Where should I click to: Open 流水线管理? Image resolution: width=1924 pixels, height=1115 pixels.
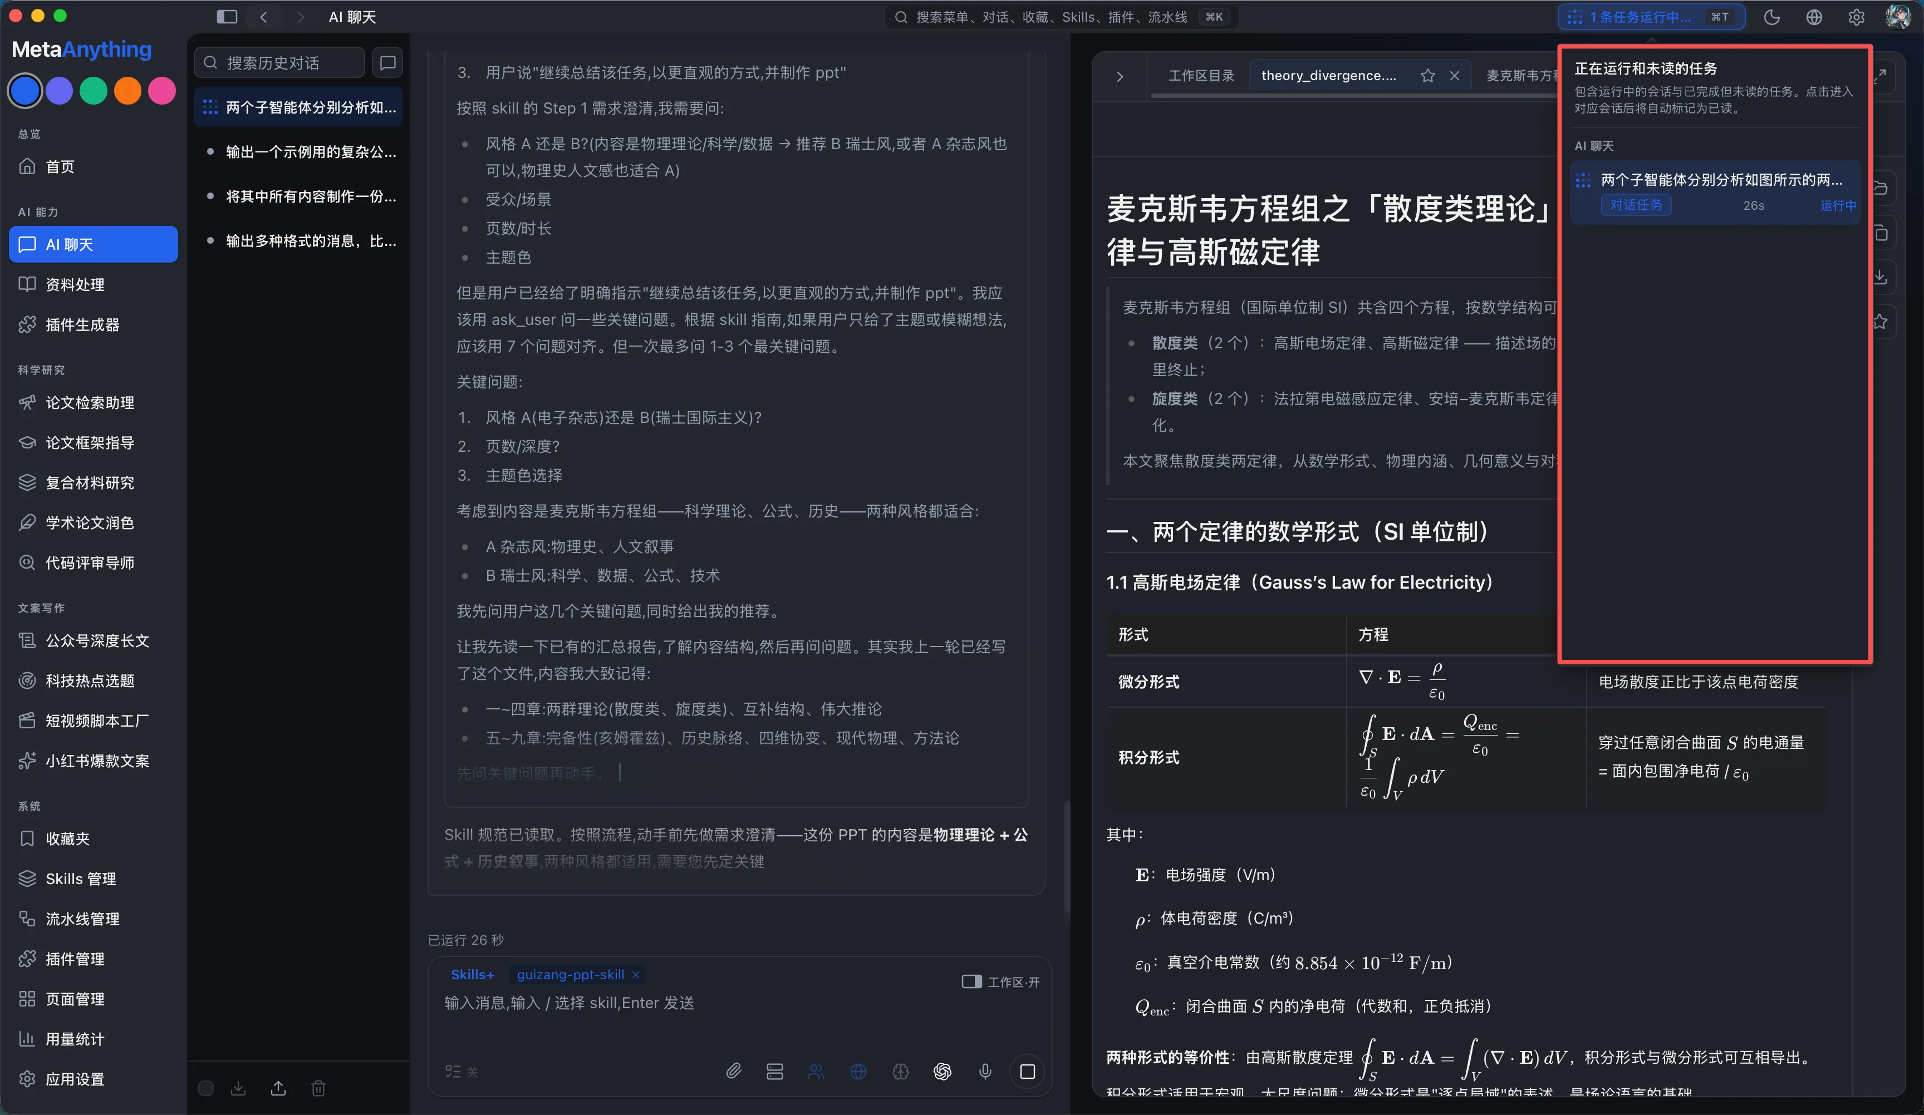[x=93, y=919]
